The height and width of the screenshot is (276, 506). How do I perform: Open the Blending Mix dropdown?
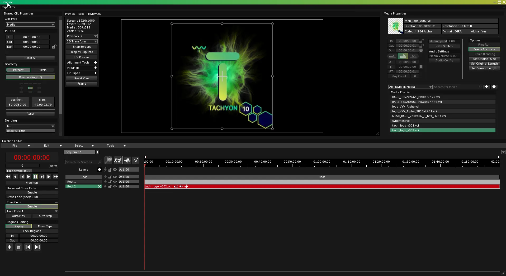pyautogui.click(x=30, y=126)
